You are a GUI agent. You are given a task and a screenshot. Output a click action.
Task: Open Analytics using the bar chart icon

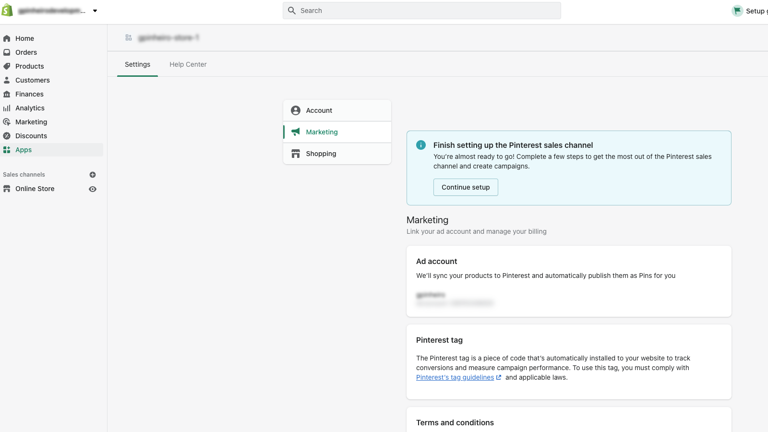[7, 108]
